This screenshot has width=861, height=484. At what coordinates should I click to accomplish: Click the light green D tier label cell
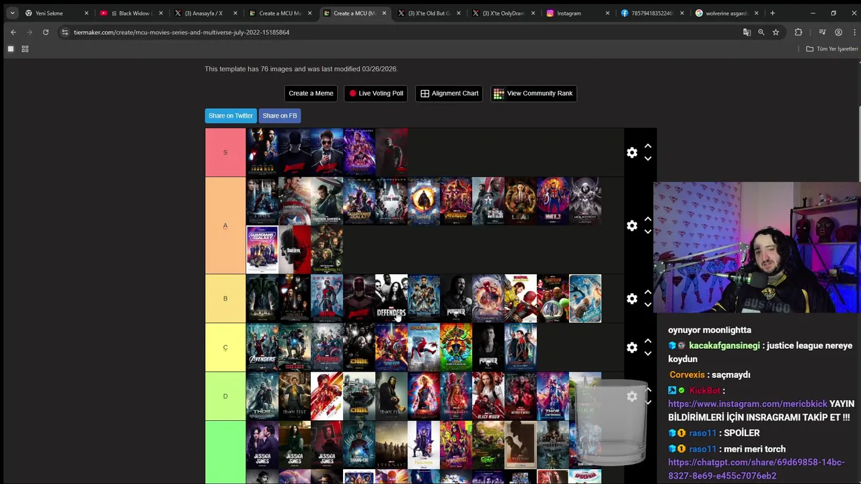point(225,397)
